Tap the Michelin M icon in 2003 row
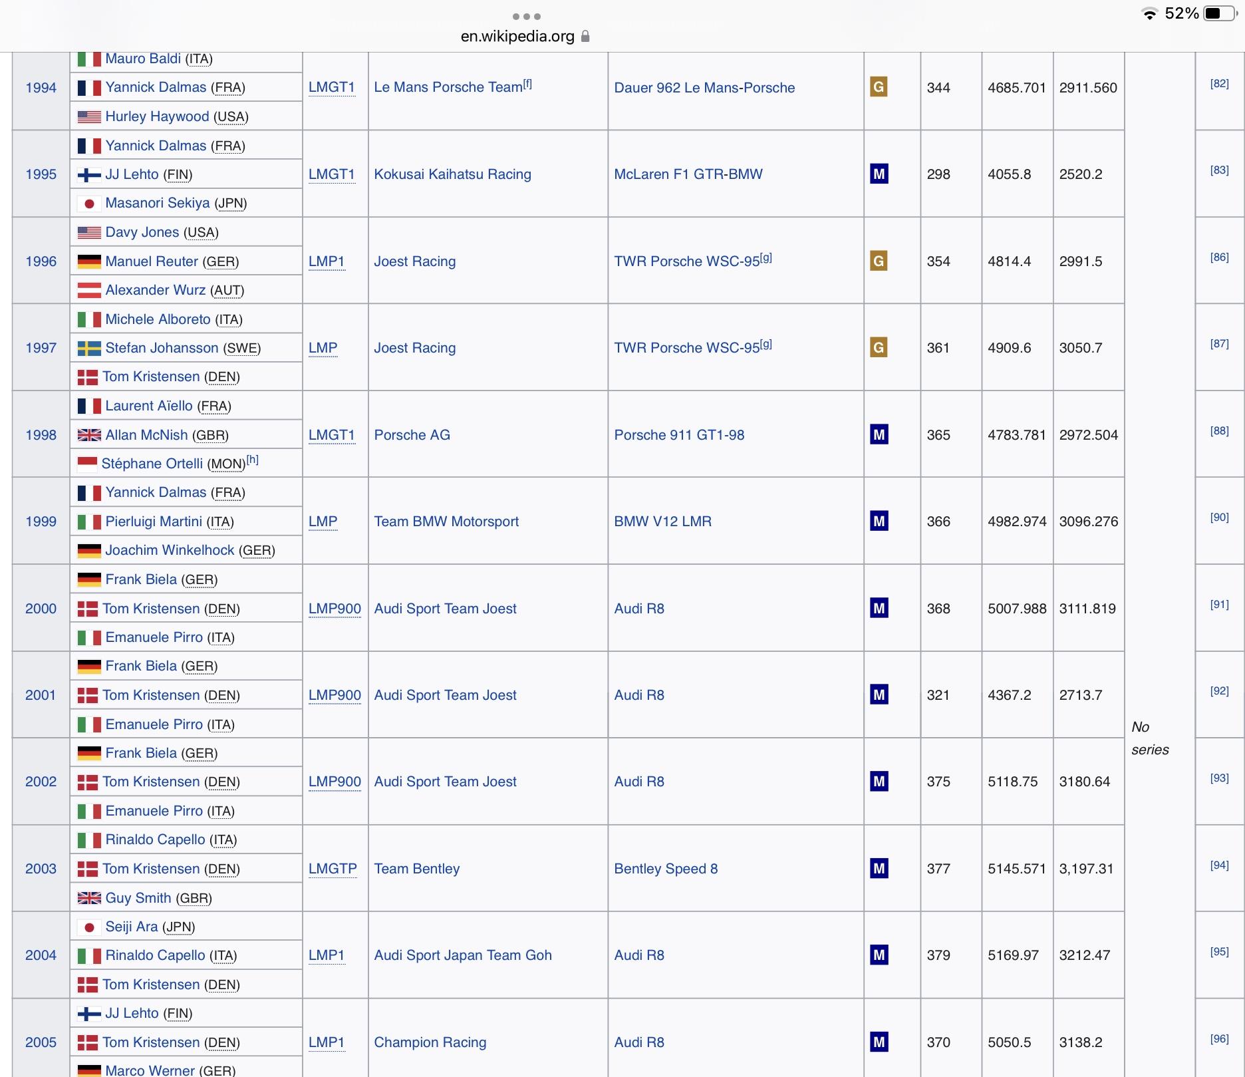Screen dimensions: 1245x1077 click(x=879, y=869)
